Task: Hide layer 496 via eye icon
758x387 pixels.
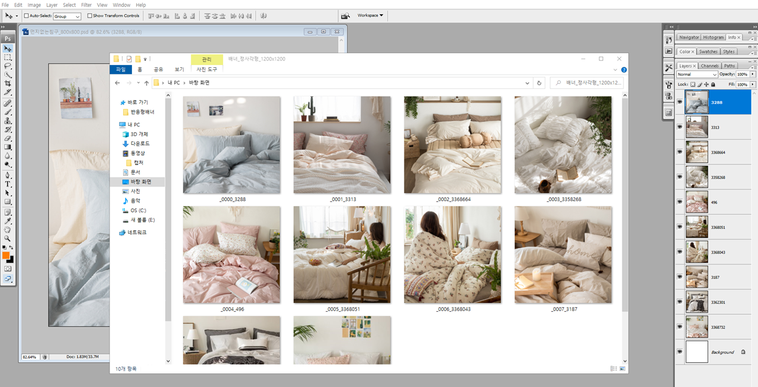Action: [680, 202]
